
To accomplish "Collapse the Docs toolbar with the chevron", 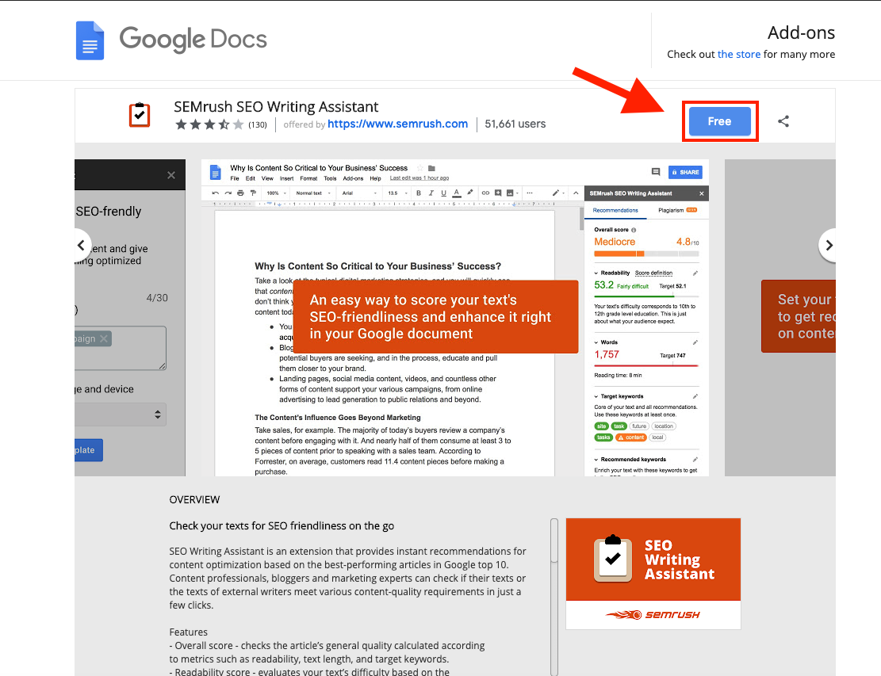I will 576,193.
